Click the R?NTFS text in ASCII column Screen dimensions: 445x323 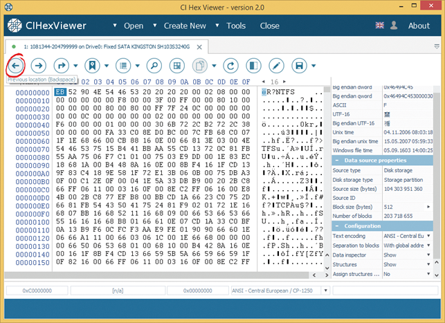coord(281,92)
